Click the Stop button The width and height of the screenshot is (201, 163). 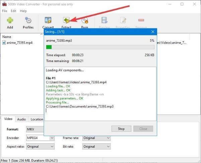(121, 129)
